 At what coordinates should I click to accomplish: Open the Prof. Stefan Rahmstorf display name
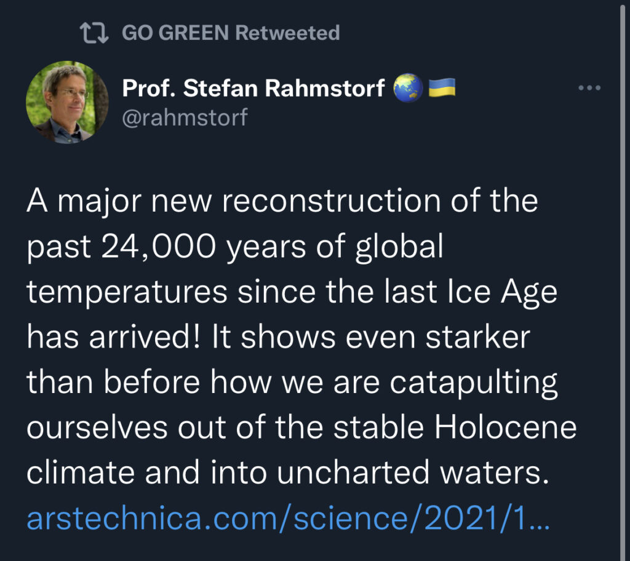coord(253,88)
